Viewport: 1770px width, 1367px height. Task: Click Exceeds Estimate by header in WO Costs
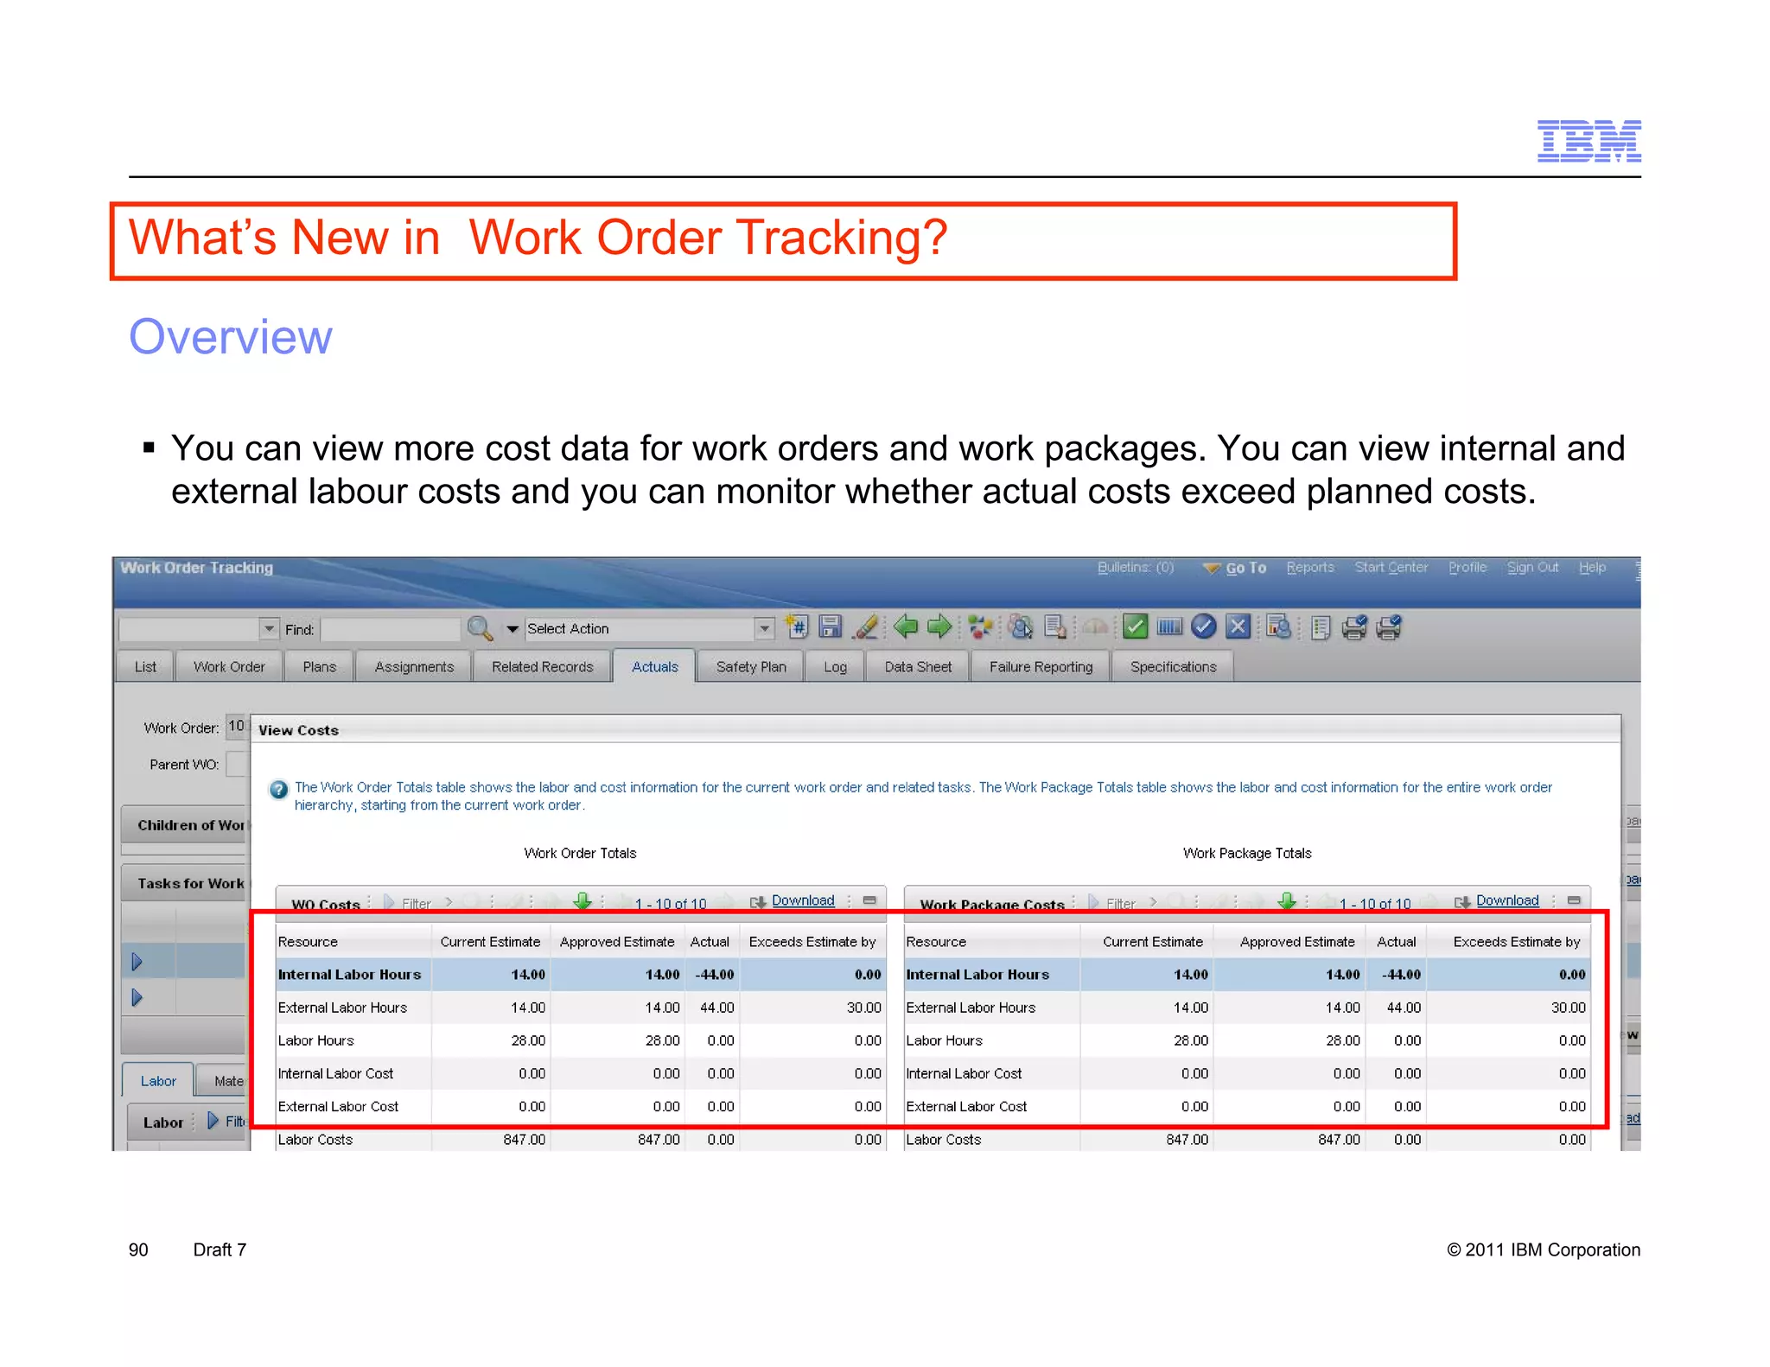click(812, 942)
